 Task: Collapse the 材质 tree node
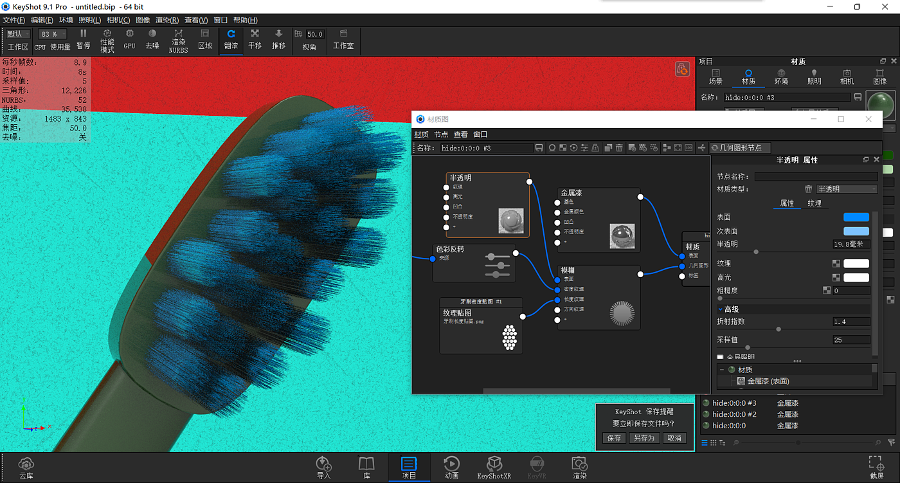point(722,370)
